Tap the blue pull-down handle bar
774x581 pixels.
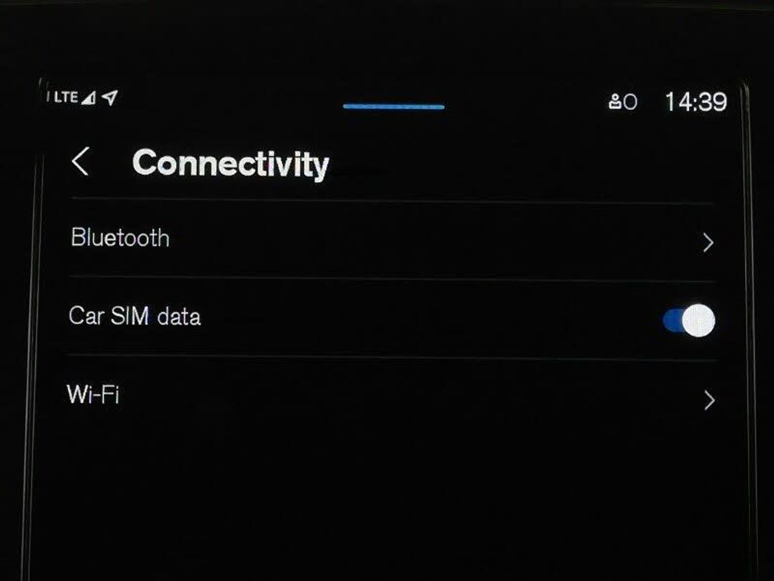(x=394, y=107)
